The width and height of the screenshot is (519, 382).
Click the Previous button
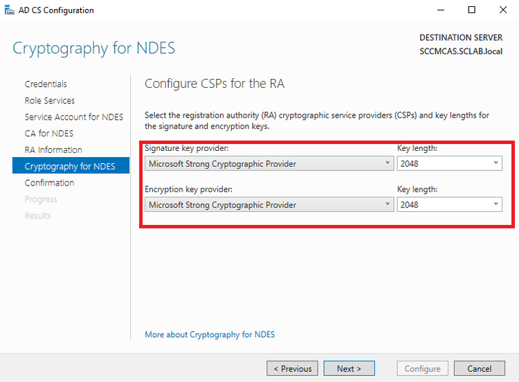[292, 368]
